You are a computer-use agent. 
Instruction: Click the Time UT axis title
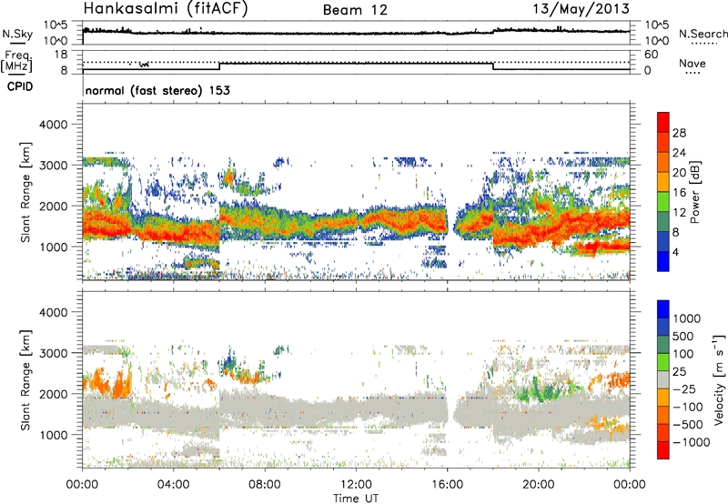356,499
